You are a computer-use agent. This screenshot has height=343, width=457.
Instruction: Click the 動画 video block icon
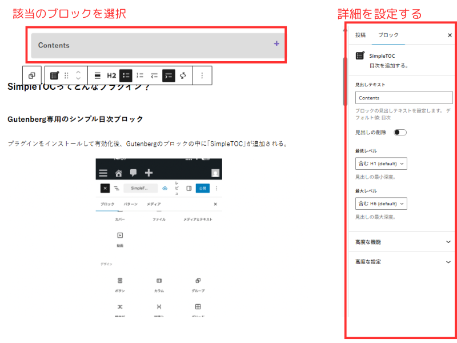[x=120, y=236]
